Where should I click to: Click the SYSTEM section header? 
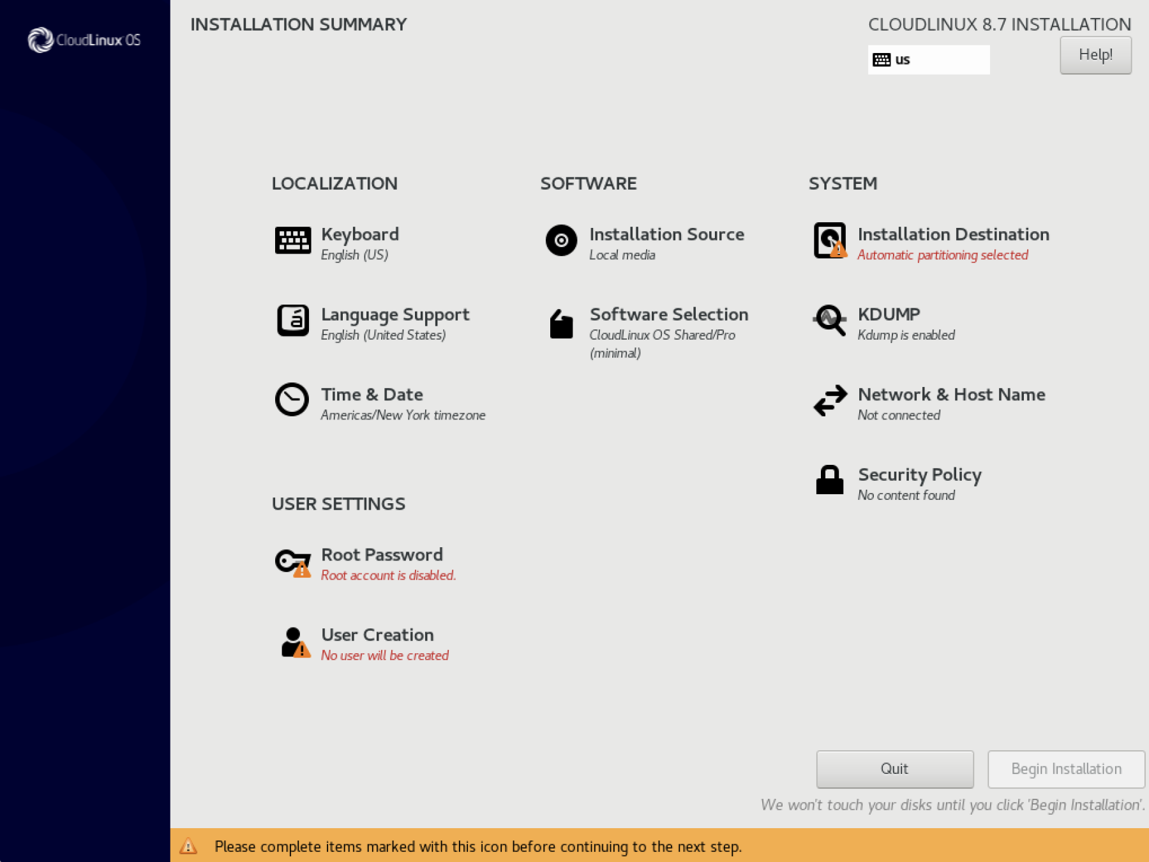coord(843,183)
